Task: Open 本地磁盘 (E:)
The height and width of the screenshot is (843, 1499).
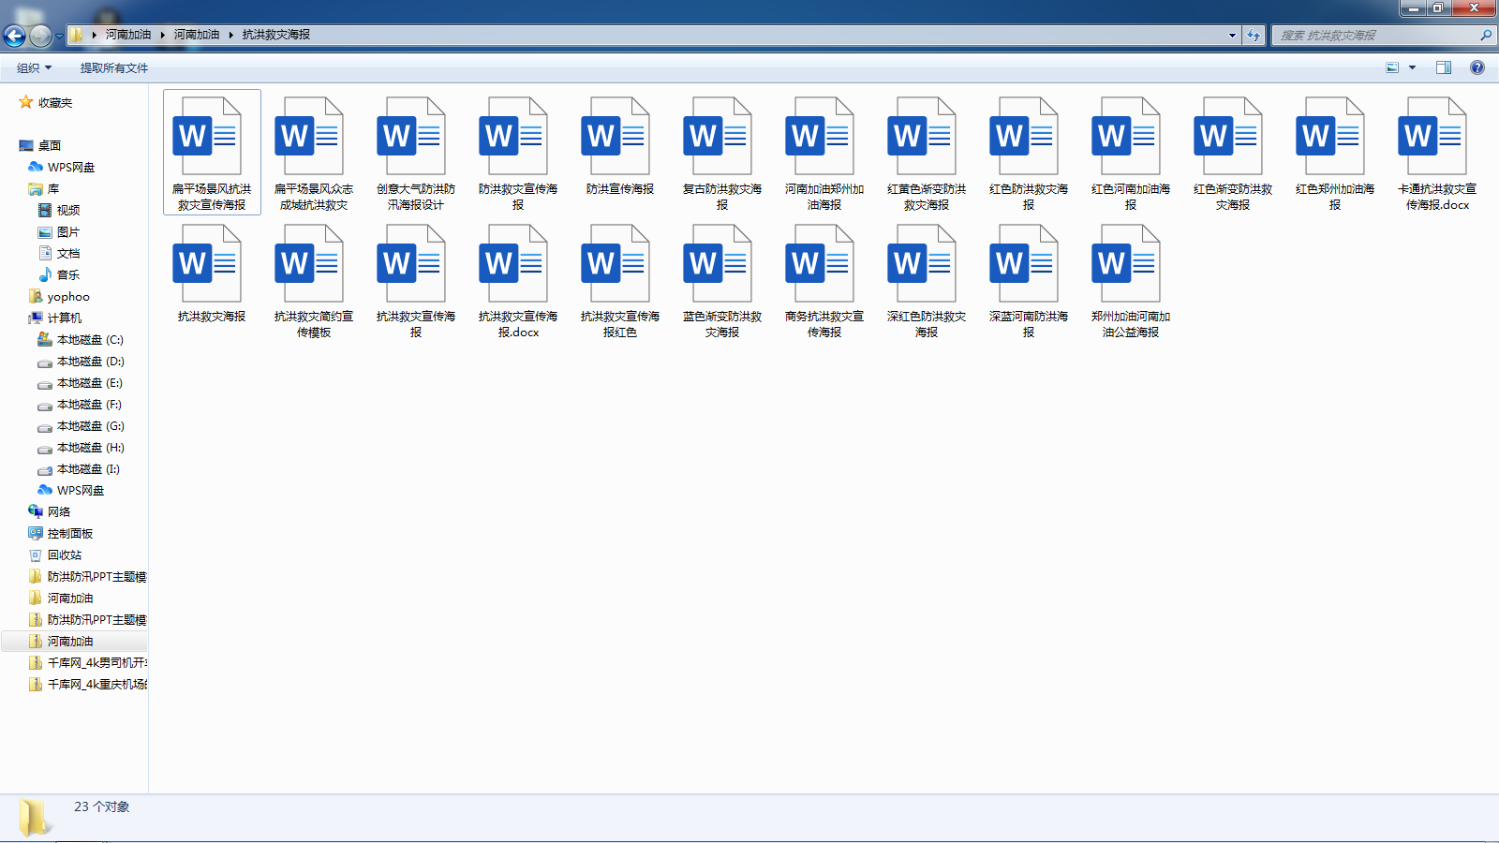Action: (90, 382)
